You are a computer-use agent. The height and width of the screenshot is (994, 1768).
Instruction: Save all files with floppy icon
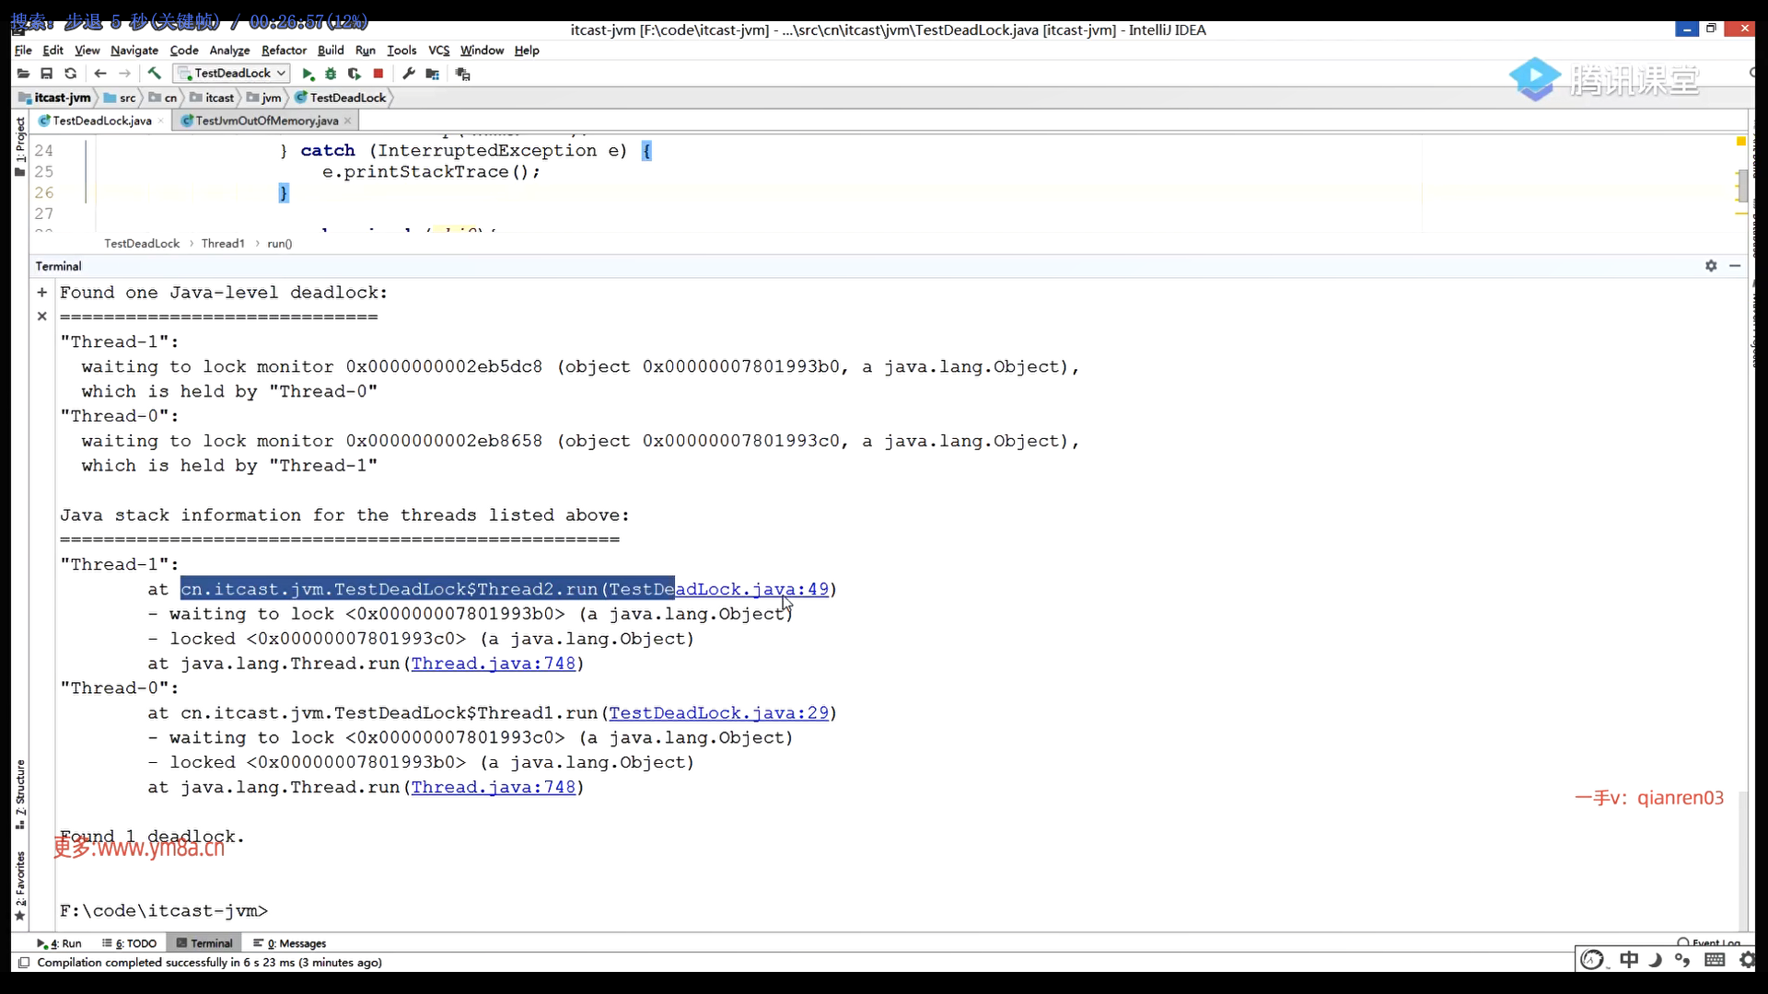click(x=46, y=74)
